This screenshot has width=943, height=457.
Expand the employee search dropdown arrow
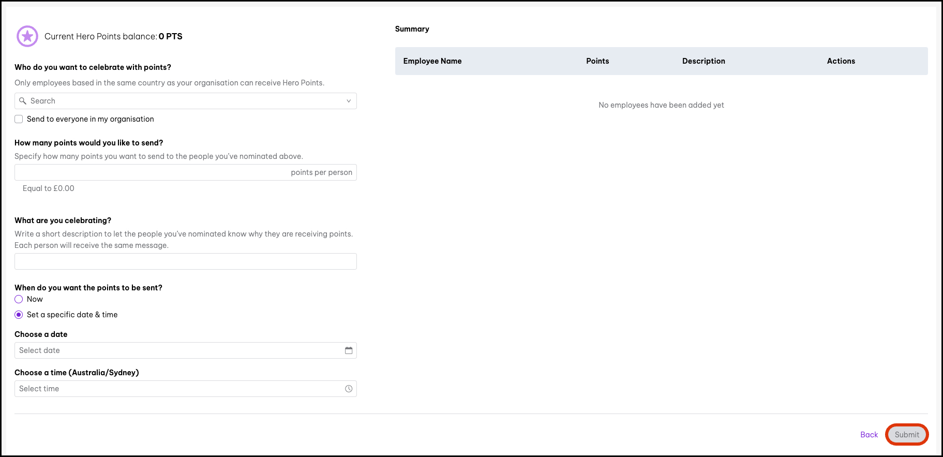tap(349, 101)
